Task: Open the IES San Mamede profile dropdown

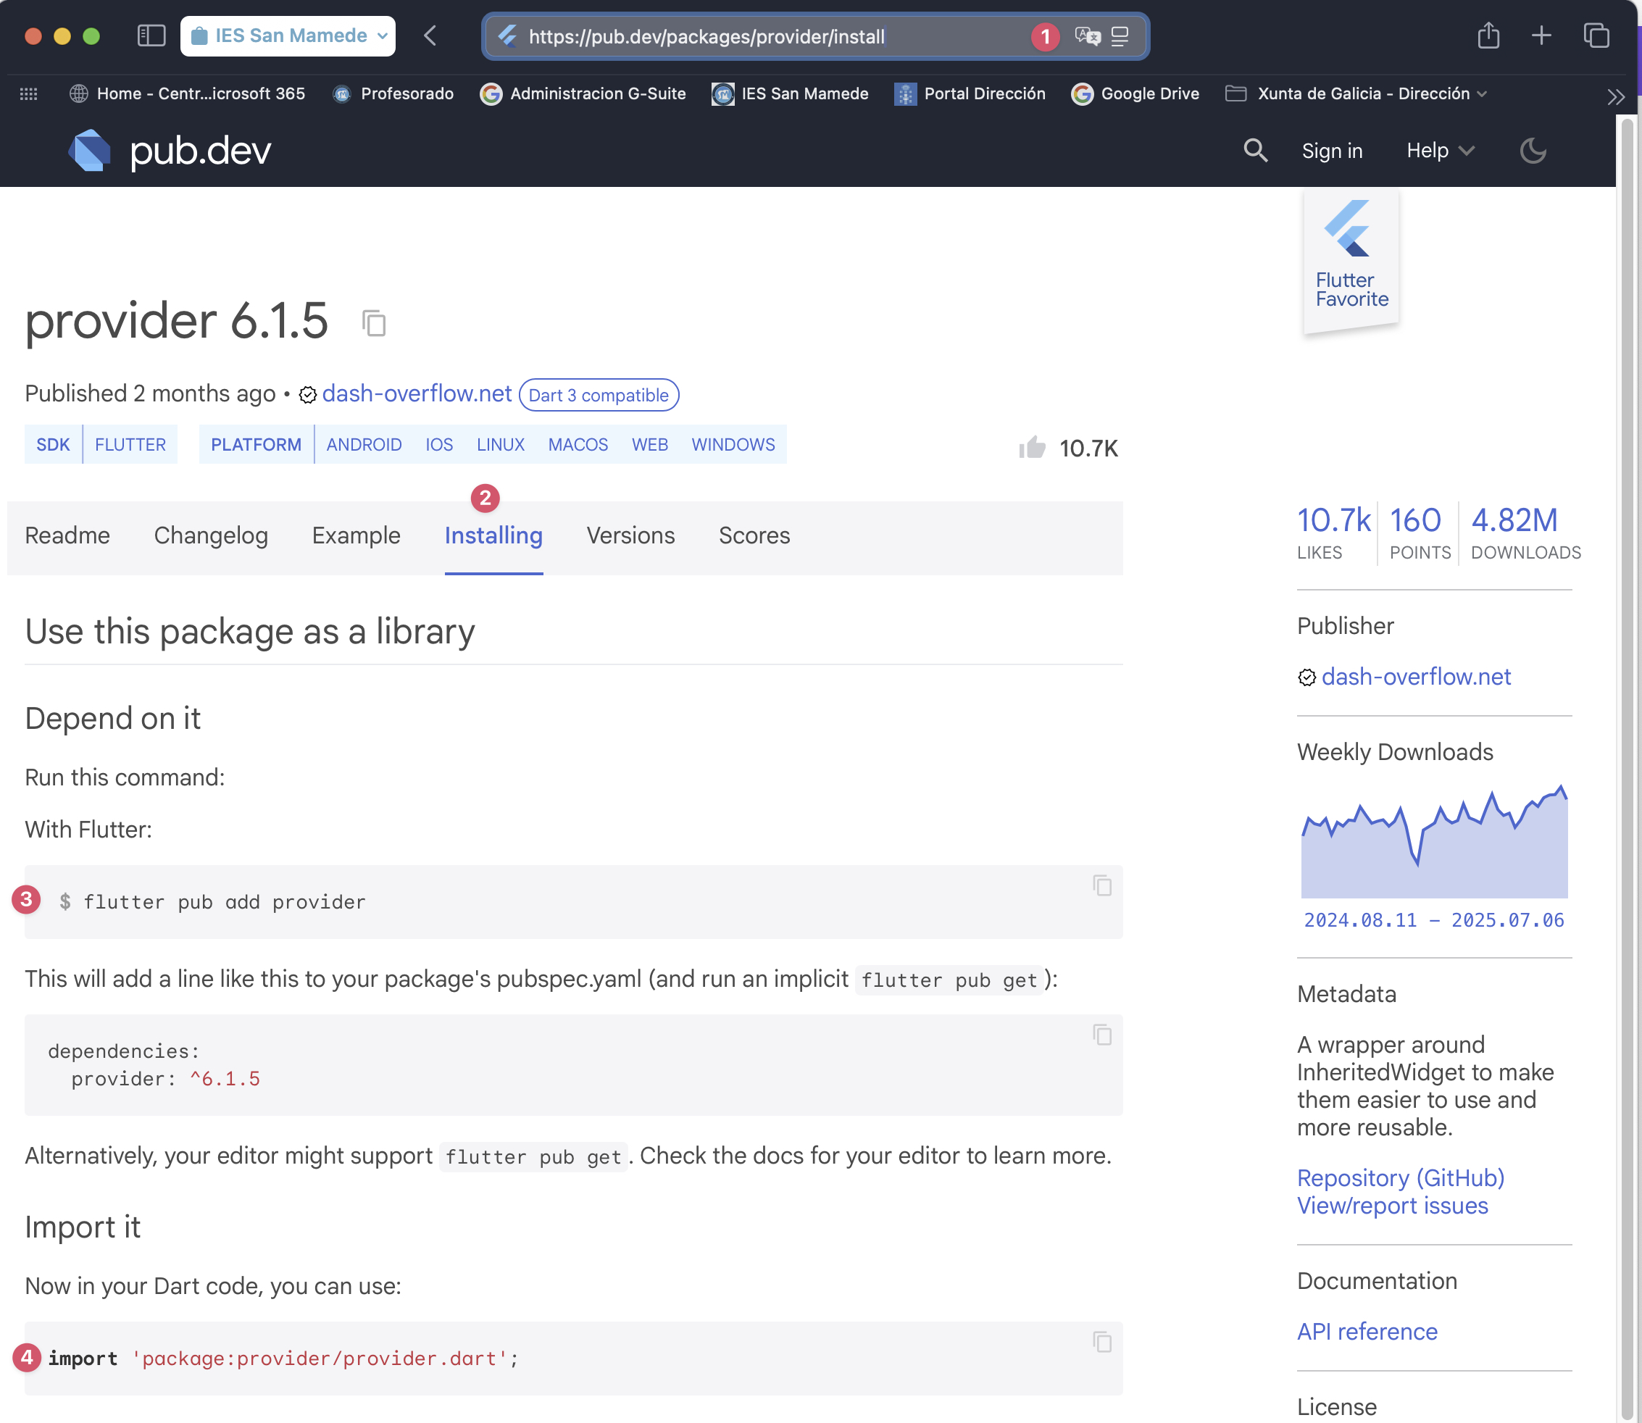Action: pos(288,36)
